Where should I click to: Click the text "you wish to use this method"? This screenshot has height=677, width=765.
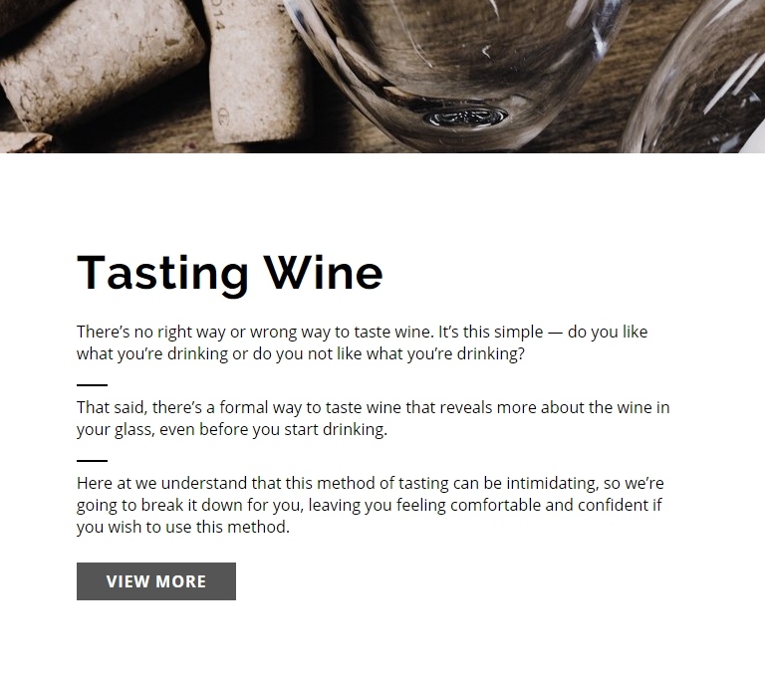pyautogui.click(x=182, y=528)
